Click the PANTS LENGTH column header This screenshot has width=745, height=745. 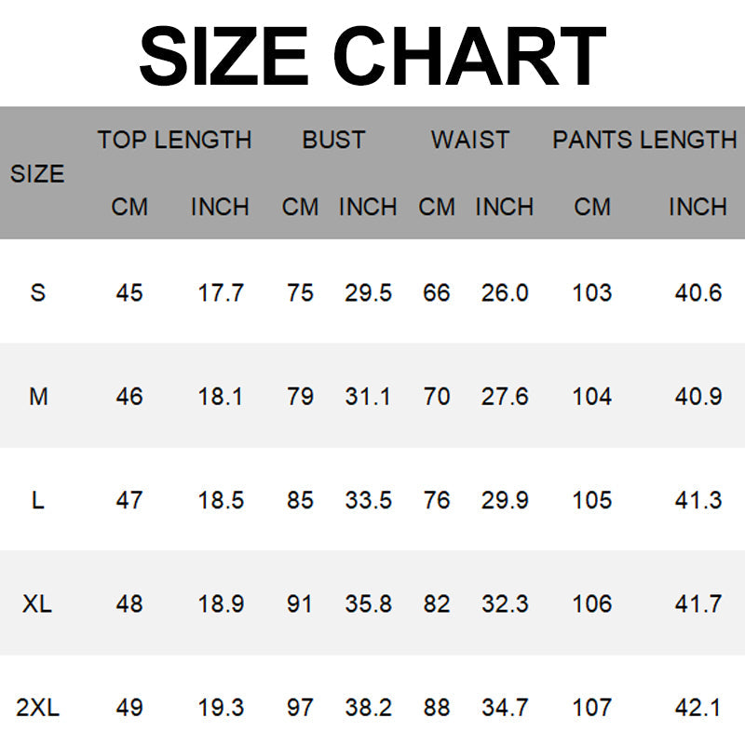tap(644, 140)
